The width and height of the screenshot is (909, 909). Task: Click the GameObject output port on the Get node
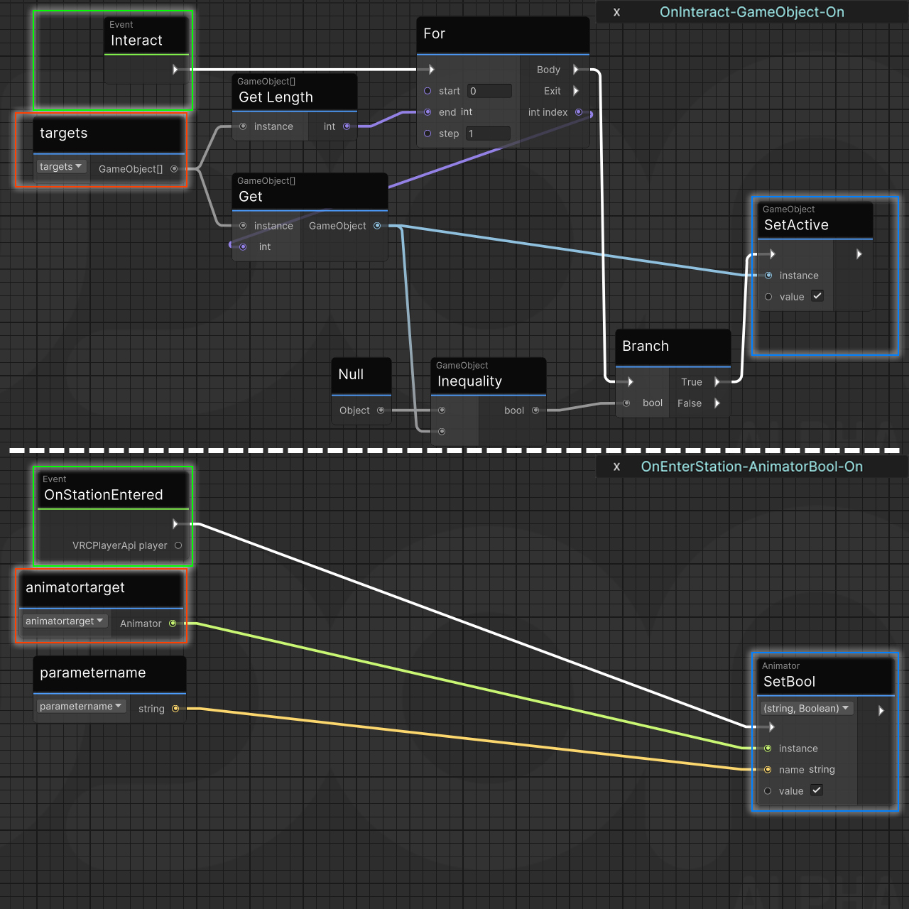(377, 225)
